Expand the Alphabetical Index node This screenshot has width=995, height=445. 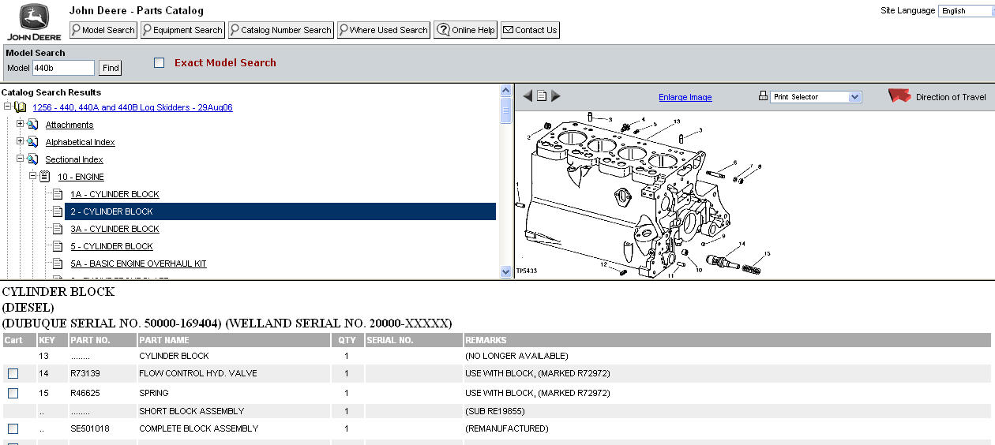(21, 142)
